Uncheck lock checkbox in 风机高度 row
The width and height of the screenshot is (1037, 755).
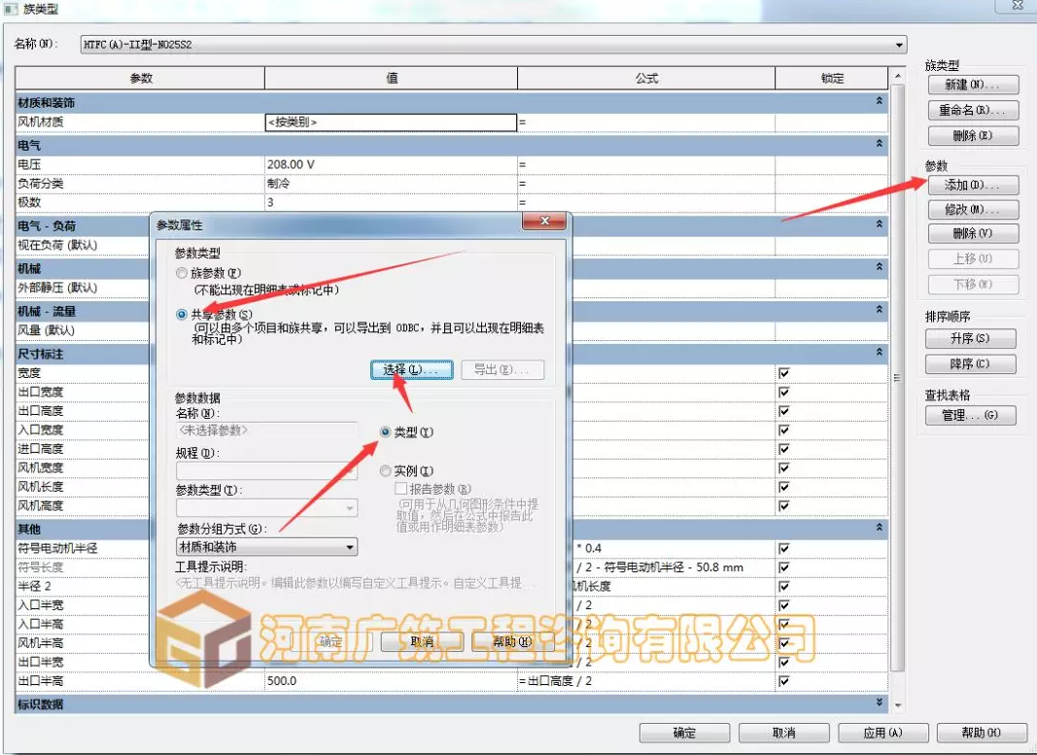[783, 505]
